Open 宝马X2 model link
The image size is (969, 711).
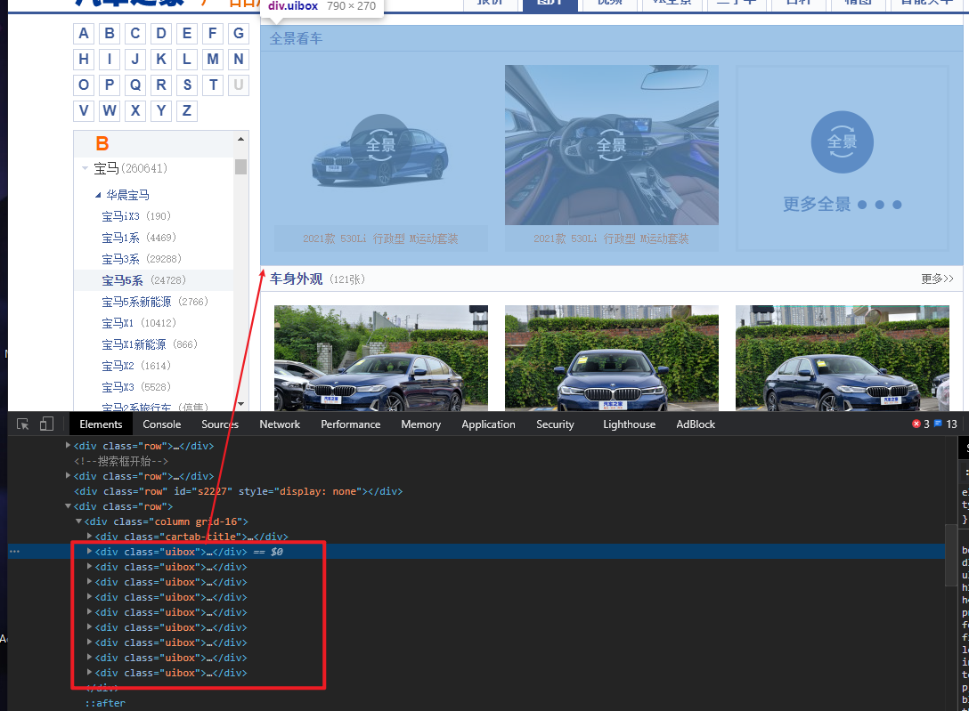pos(118,366)
